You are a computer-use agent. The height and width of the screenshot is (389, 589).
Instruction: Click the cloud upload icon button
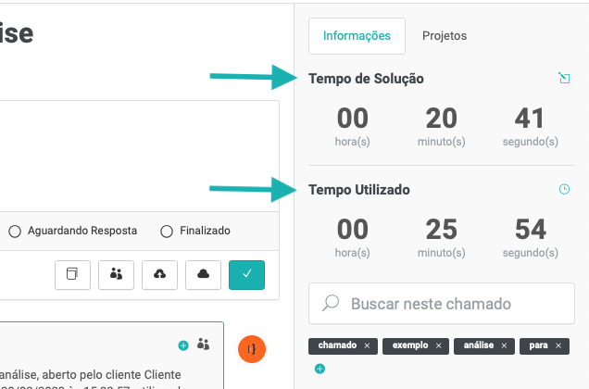(x=159, y=274)
